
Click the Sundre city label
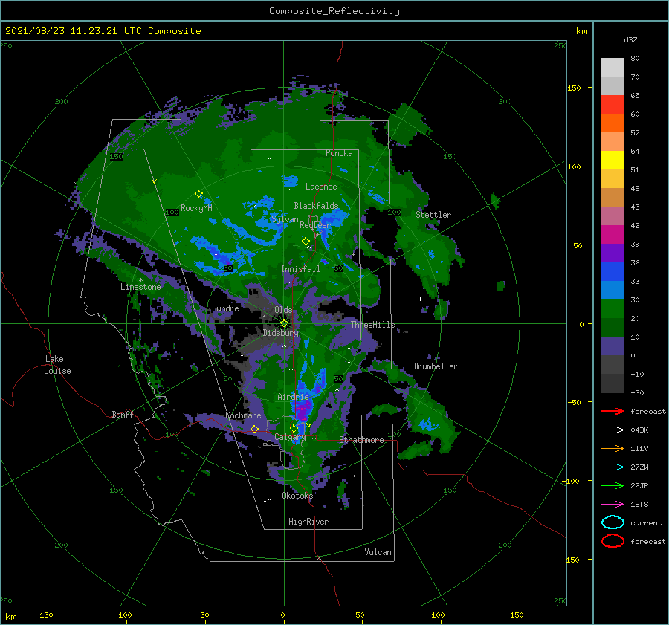point(225,308)
